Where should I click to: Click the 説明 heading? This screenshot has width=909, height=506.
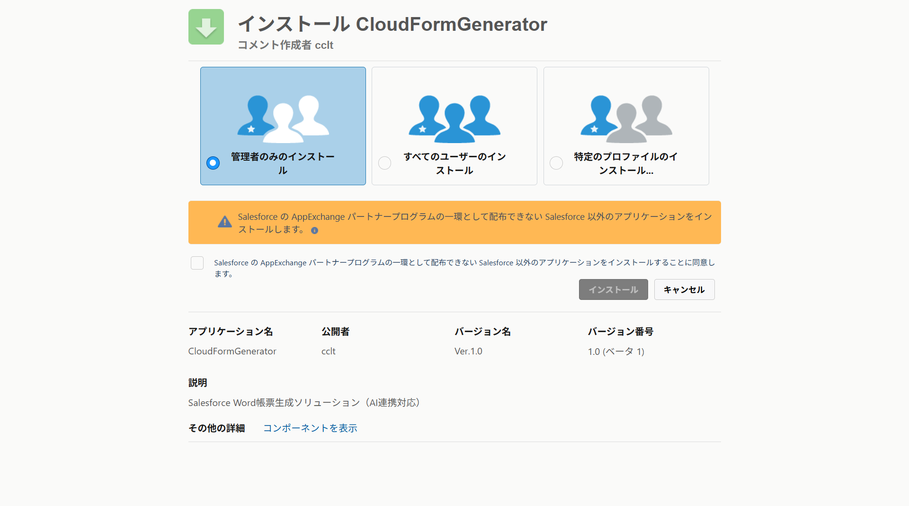pyautogui.click(x=197, y=383)
